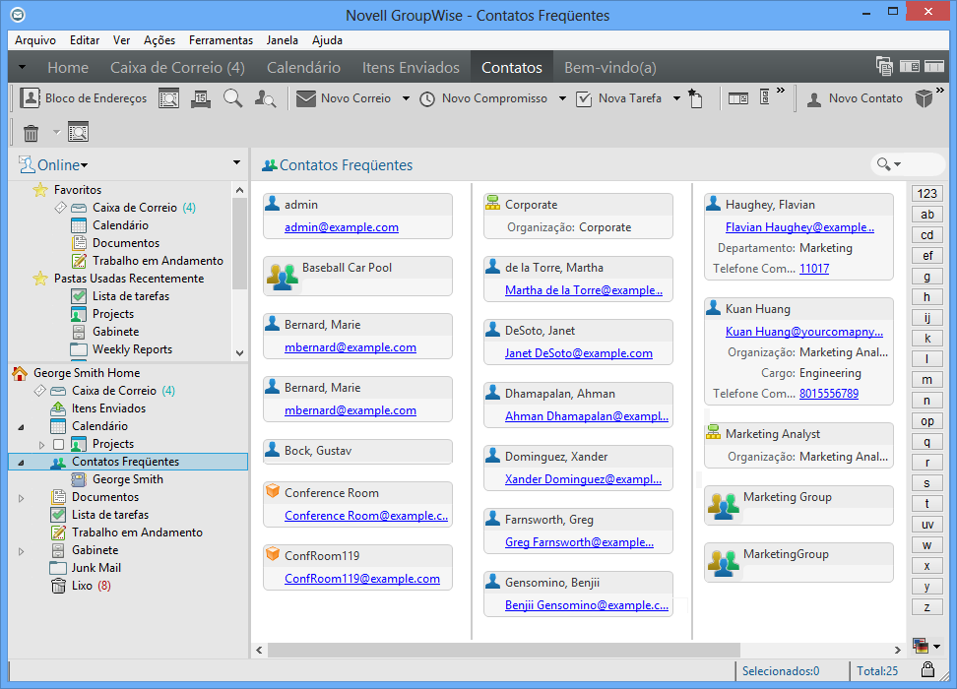
Task: Open the Ferramentas menu
Action: click(221, 40)
